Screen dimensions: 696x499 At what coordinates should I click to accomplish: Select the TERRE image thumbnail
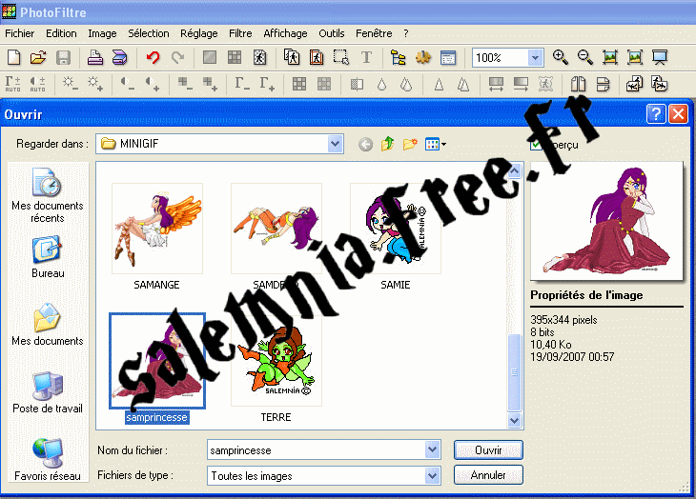[x=276, y=362]
